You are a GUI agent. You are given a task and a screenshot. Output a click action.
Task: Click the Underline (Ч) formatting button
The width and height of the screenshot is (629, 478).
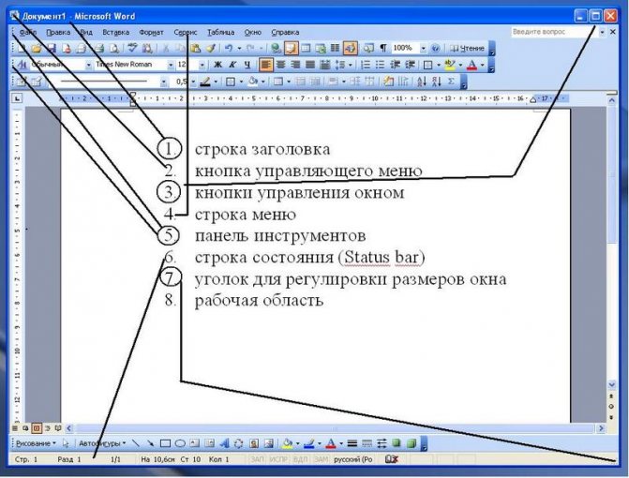tap(246, 65)
